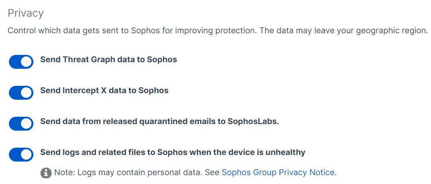
Task: Disable Send Threat Graph data to Sophos
Action: (21, 62)
